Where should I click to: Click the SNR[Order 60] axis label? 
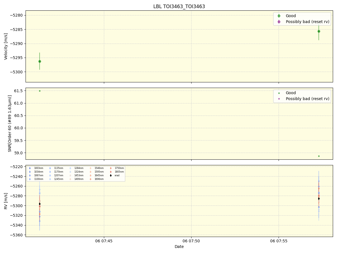coord(10,123)
